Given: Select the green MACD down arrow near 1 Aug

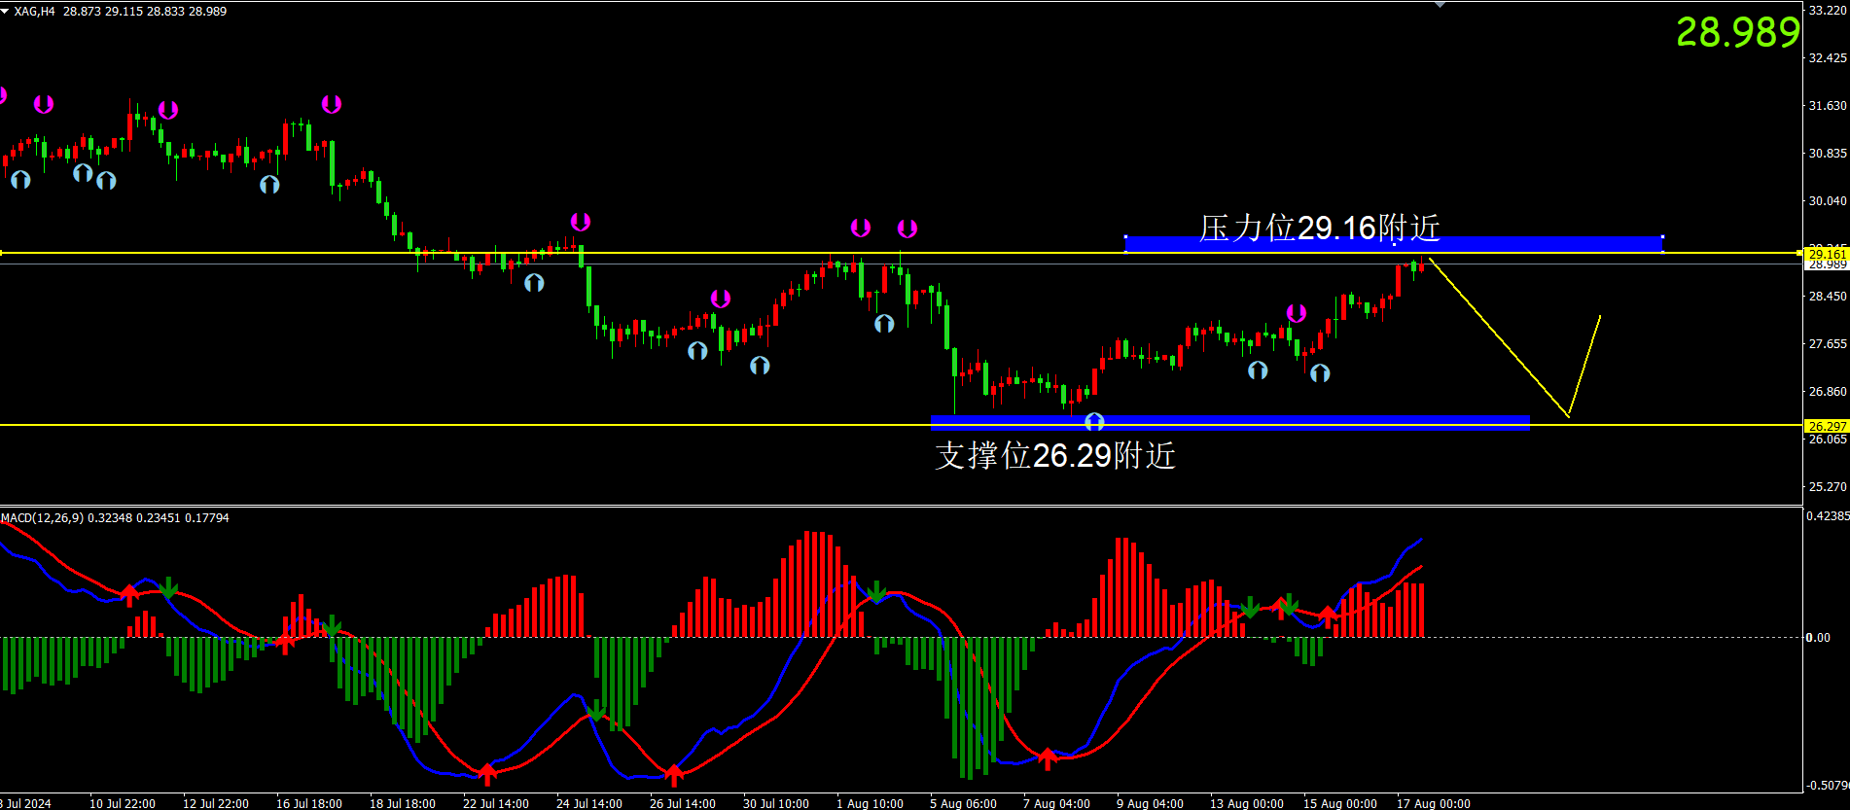Looking at the screenshot, I should [x=876, y=592].
